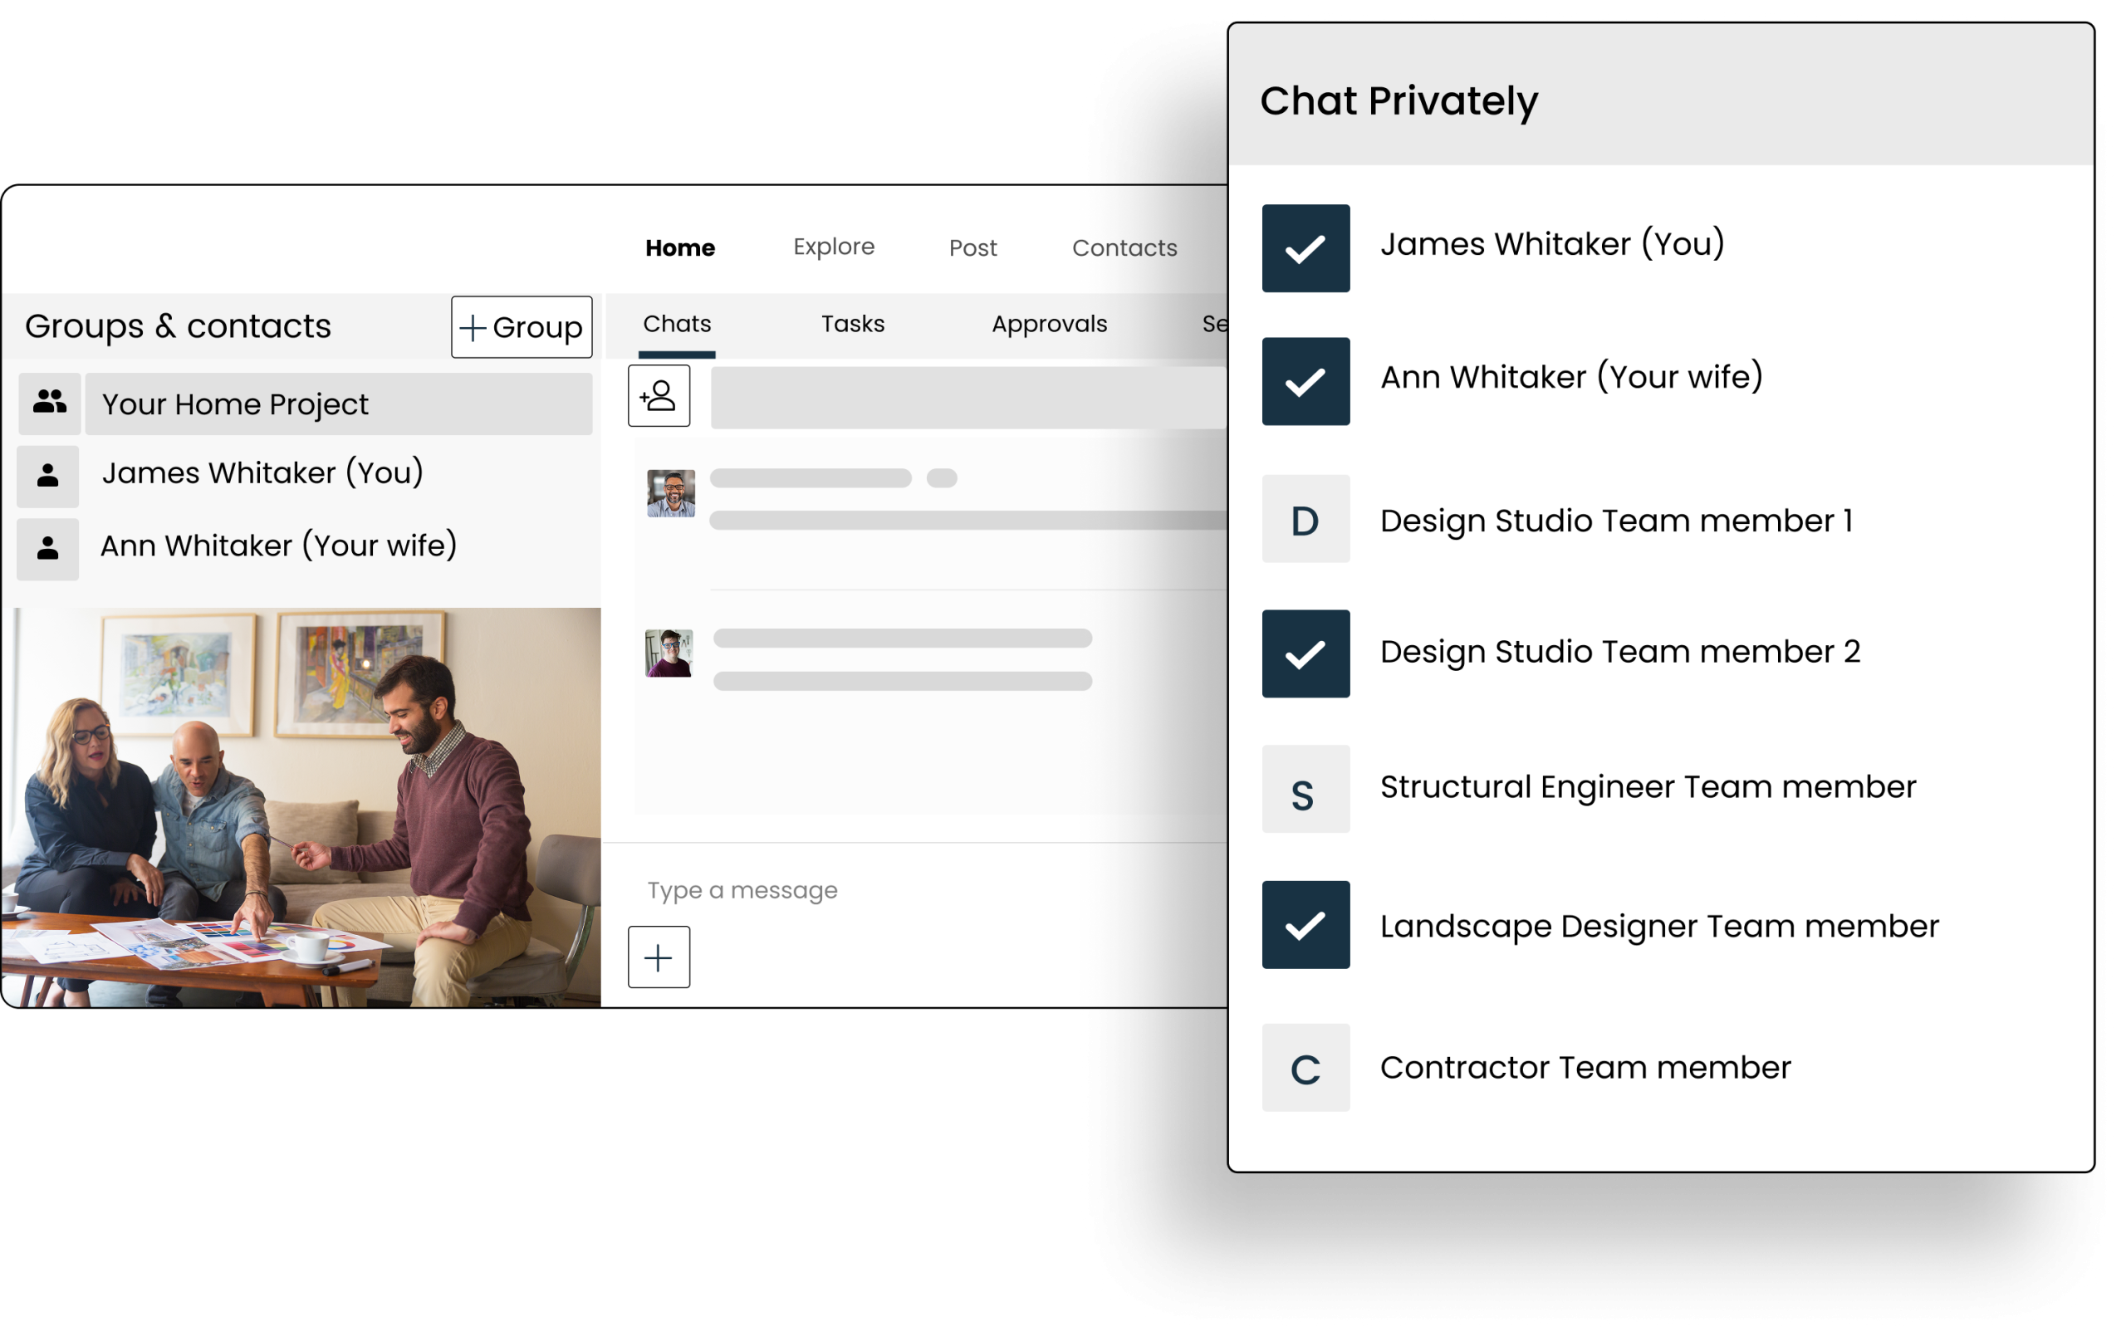The width and height of the screenshot is (2126, 1341).
Task: Uncheck Design Studio Team member 2
Action: (1305, 653)
